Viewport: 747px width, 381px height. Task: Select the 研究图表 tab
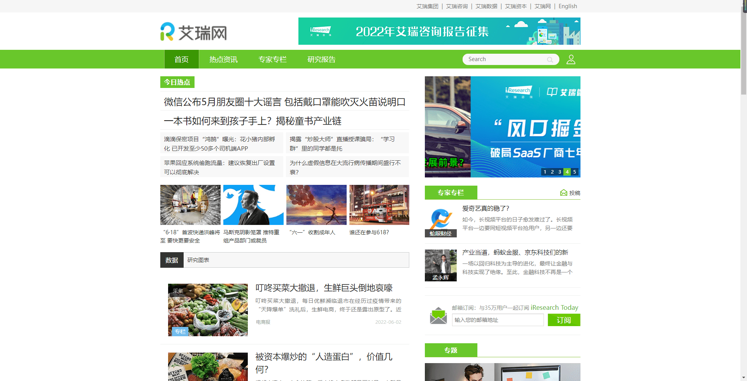coord(198,260)
